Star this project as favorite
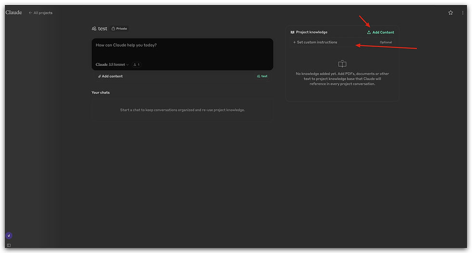 pyautogui.click(x=450, y=12)
